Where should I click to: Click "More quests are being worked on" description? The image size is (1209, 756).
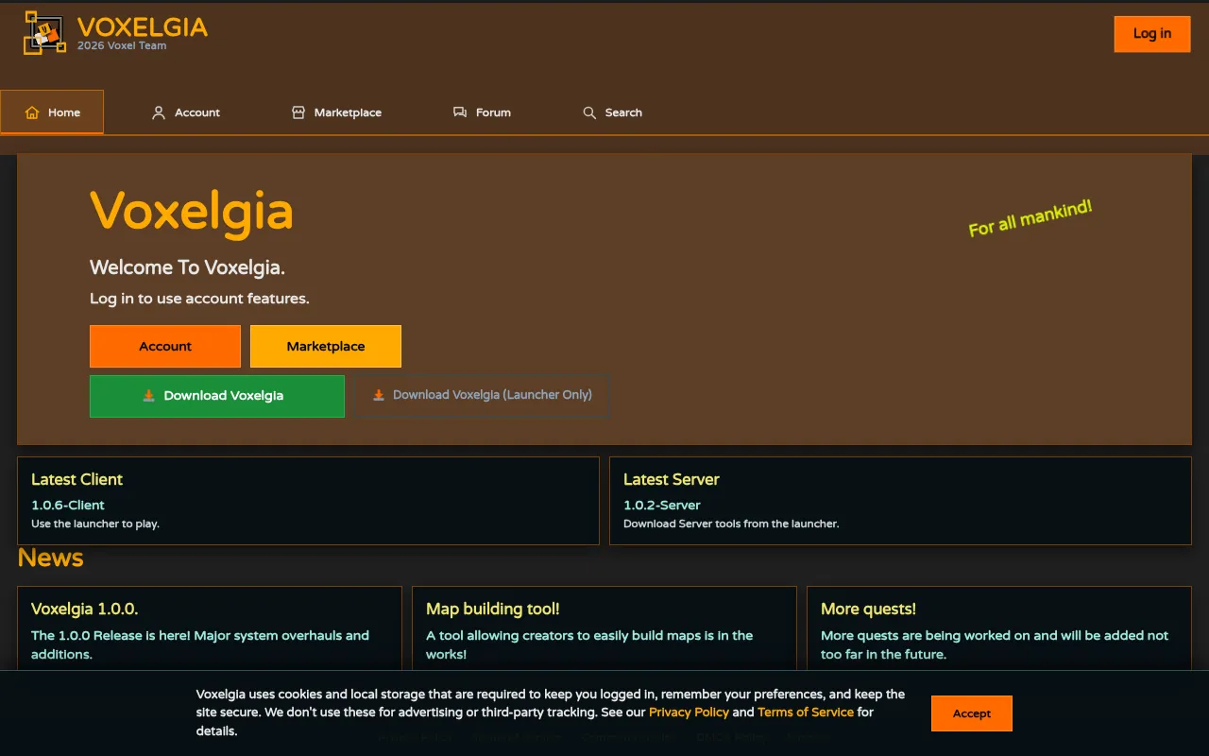point(995,644)
